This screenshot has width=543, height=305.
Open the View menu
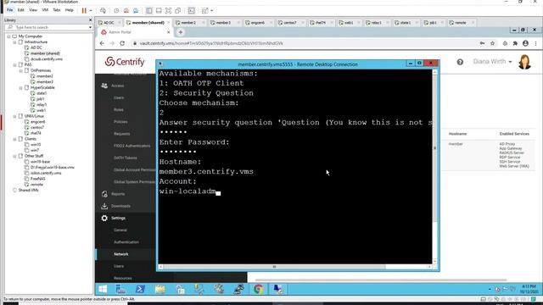pos(33,10)
